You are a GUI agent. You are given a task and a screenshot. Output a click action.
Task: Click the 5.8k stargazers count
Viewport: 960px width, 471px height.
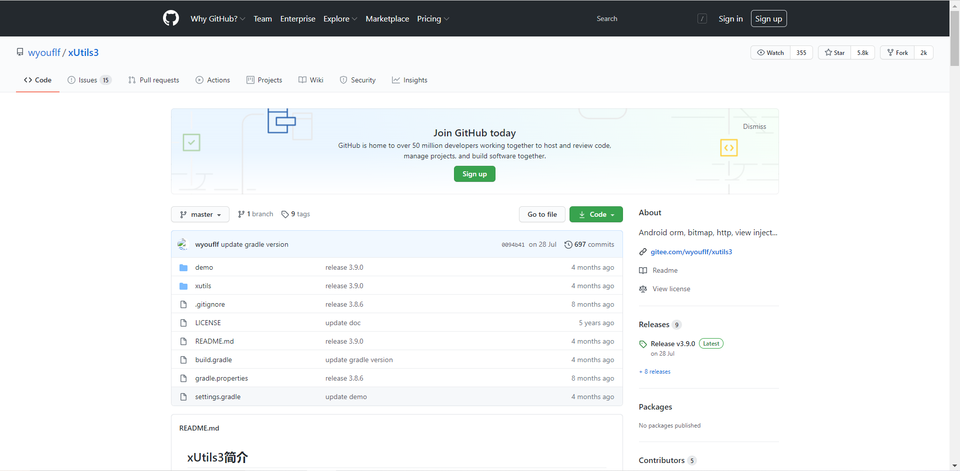click(862, 52)
